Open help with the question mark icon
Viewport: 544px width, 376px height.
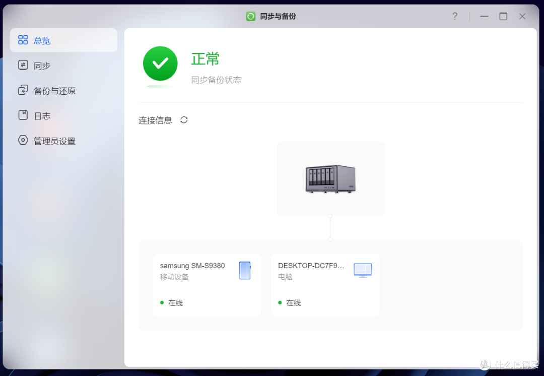(455, 16)
